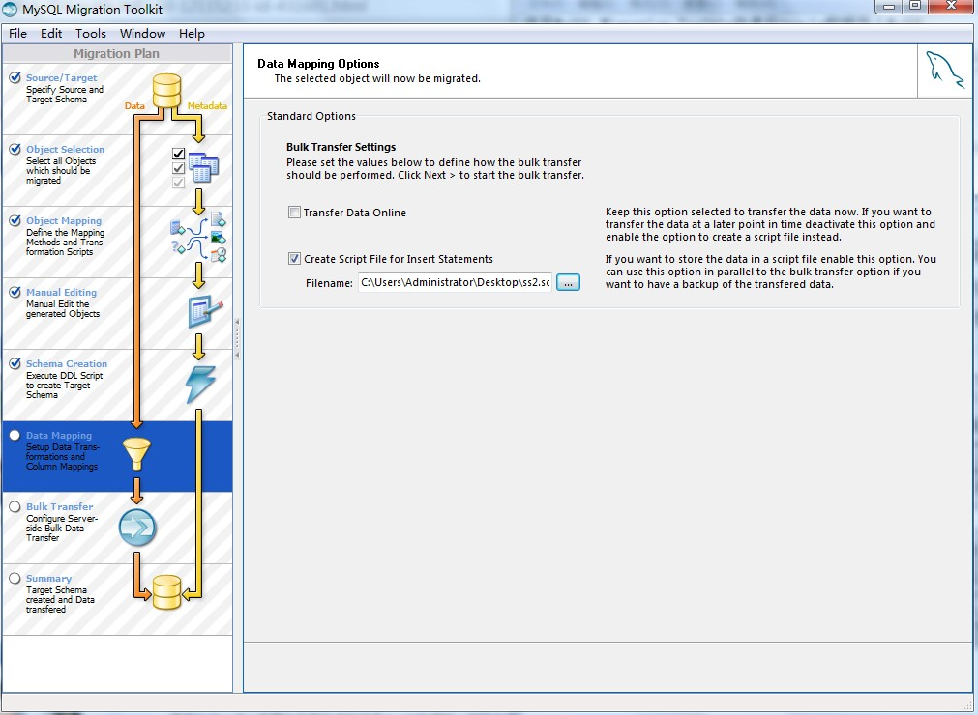
Task: Open the Tools menu
Action: tap(90, 34)
